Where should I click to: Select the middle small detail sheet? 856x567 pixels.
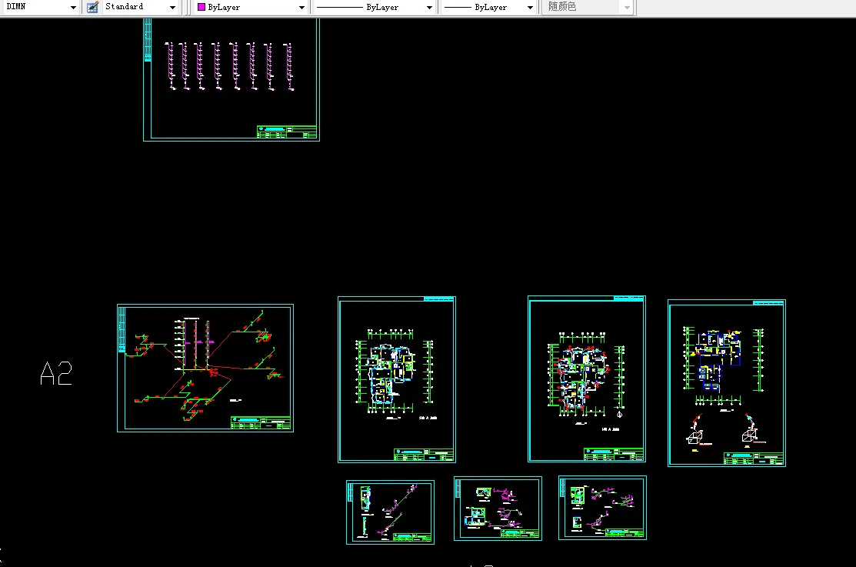[x=498, y=509]
